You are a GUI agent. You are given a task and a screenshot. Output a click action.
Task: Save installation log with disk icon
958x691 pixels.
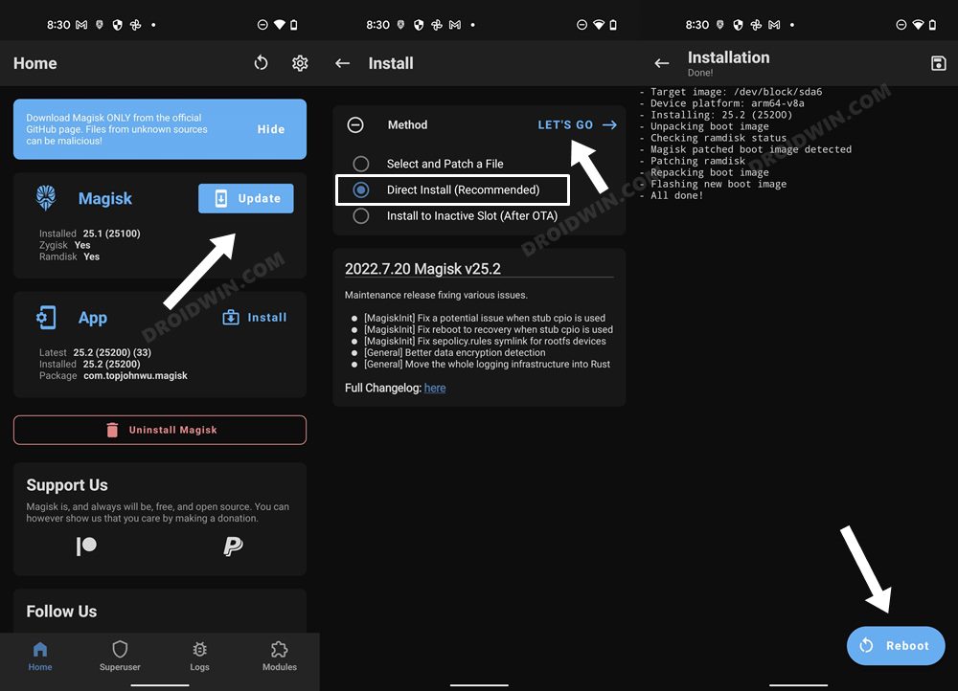pos(939,63)
